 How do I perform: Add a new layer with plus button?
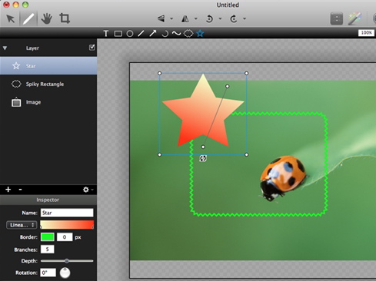8,190
